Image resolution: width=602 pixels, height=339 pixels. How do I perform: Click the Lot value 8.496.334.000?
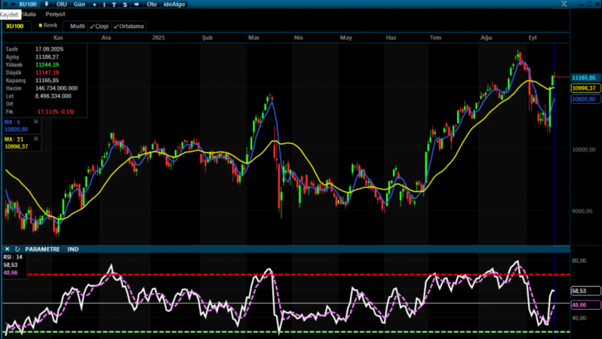(x=54, y=96)
